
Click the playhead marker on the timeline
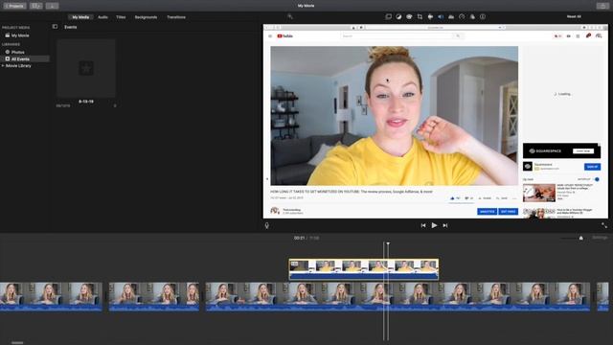tap(388, 243)
